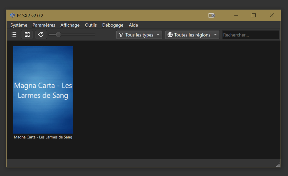
Task: Focus the Rechercher search field
Action: click(x=250, y=35)
